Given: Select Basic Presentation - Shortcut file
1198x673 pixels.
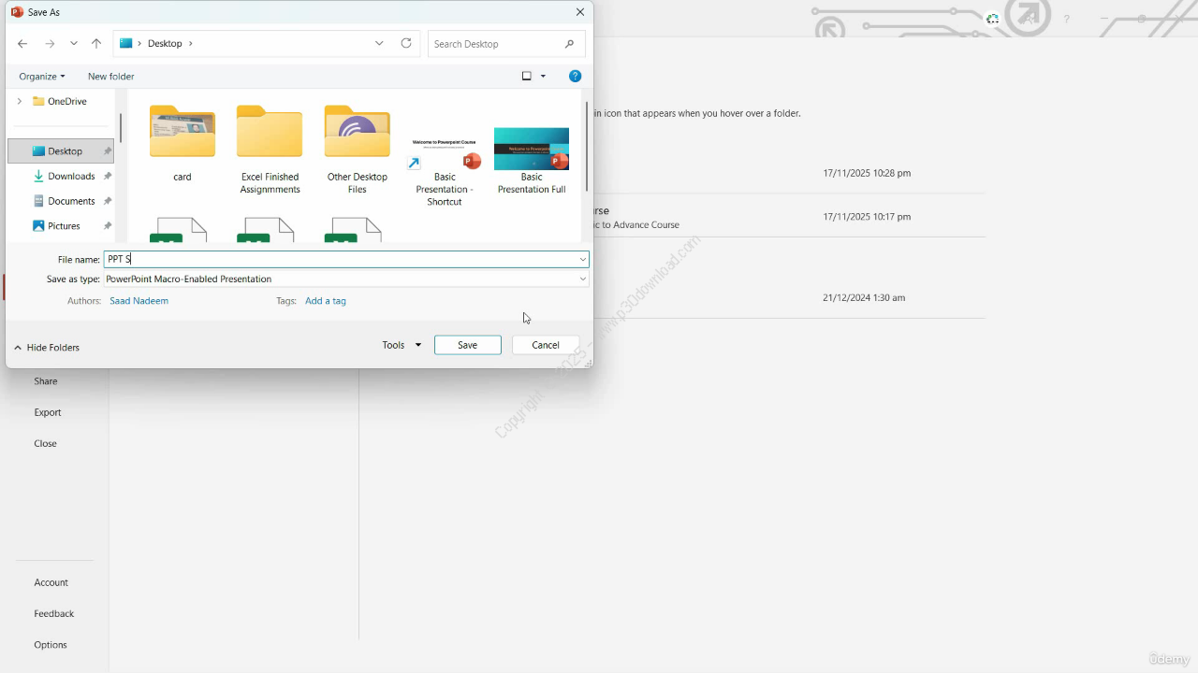Looking at the screenshot, I should (x=444, y=170).
